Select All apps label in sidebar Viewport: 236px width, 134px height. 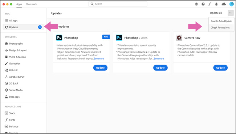point(13,20)
